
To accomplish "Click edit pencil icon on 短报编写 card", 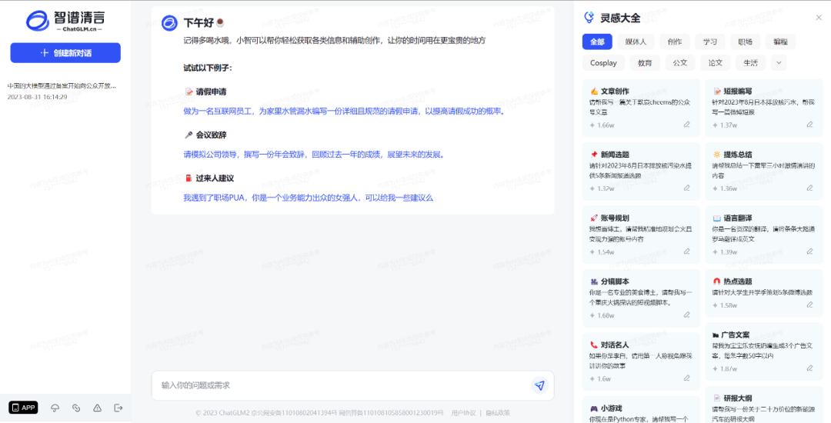I will (809, 125).
